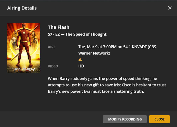This screenshot has height=127, width=177.
Task: Click the orange warning triangle icon
Action: (80, 59)
